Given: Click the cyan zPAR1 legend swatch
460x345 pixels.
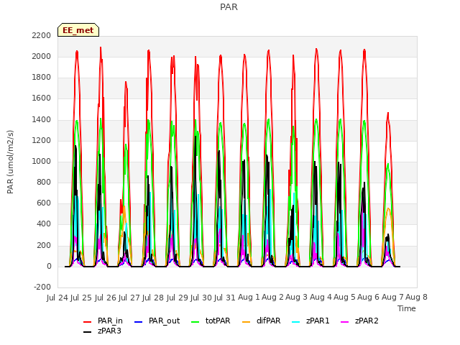Looking at the screenshot, I should [x=296, y=322].
